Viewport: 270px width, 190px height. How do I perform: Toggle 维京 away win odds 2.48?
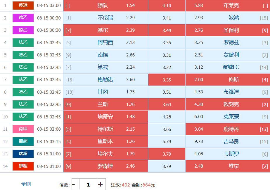228,166
